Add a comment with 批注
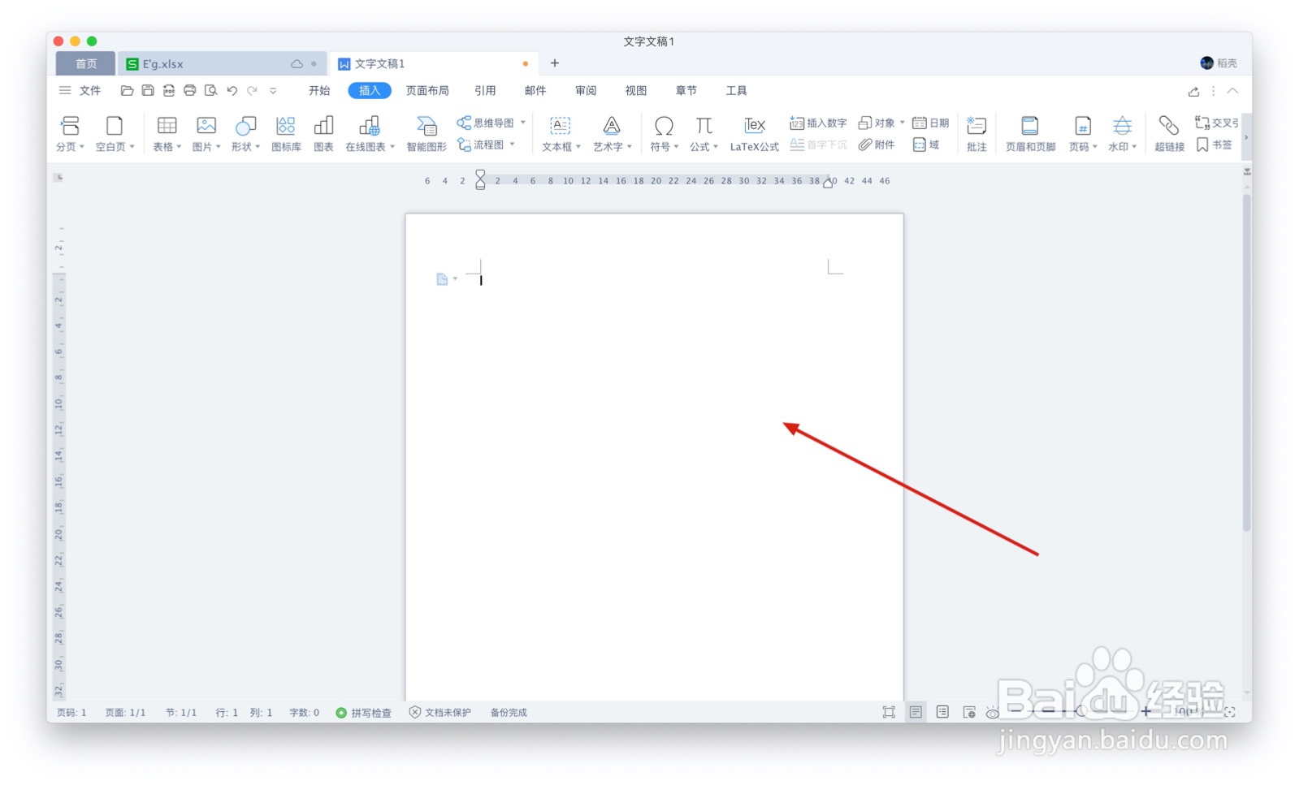 976,134
